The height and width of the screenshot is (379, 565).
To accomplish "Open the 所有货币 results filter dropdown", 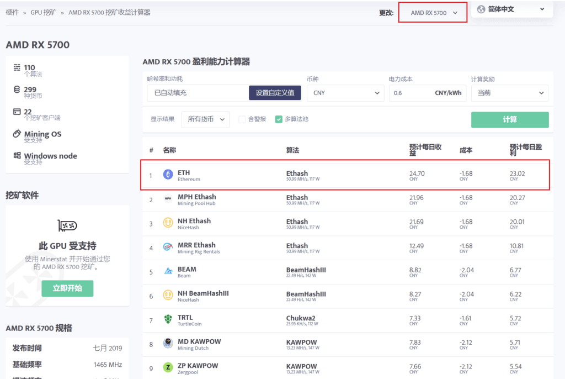I will click(205, 119).
